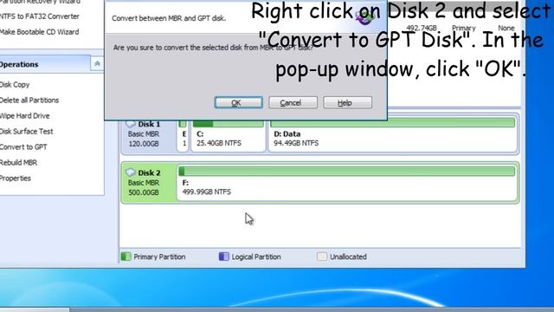
Task: Click the 'None' cell in partition list
Action: tap(506, 28)
